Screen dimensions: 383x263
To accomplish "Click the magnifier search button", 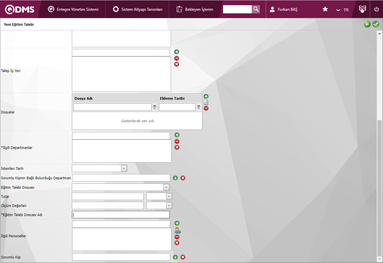I will point(256,9).
